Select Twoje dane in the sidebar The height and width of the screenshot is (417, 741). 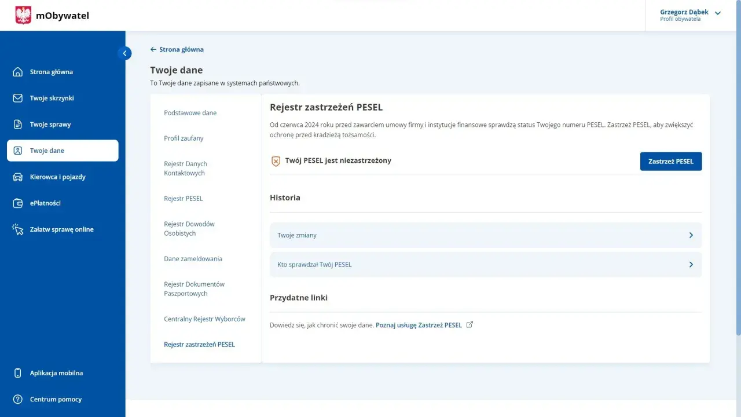[63, 151]
